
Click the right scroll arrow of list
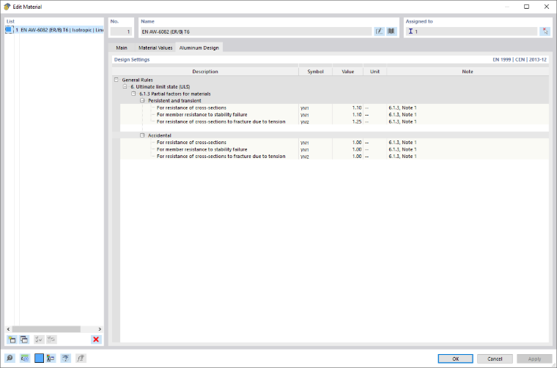(x=100, y=329)
